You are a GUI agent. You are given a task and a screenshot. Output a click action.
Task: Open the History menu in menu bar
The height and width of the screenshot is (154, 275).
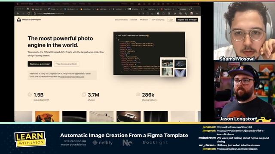[x=57, y=4]
